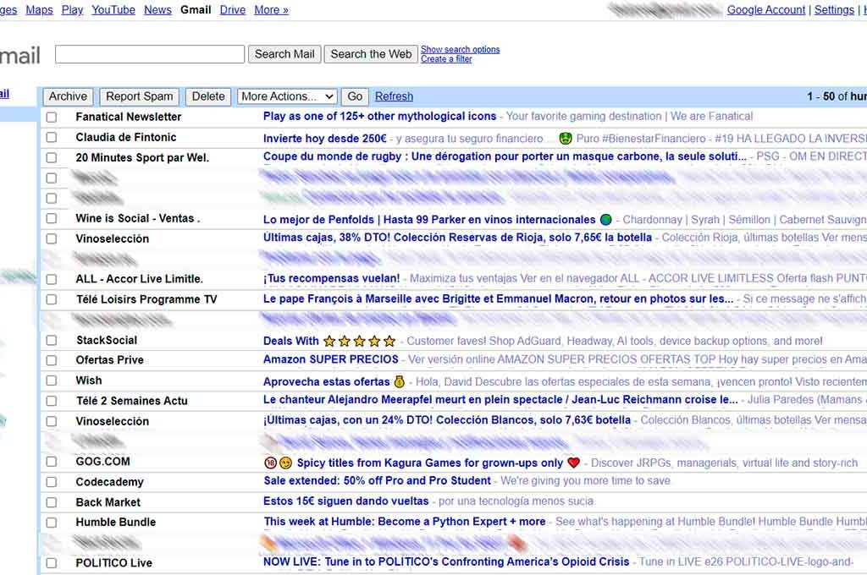Open email 'Últimas cajas, 38% DTO!' from Vinoselección

[x=457, y=238]
